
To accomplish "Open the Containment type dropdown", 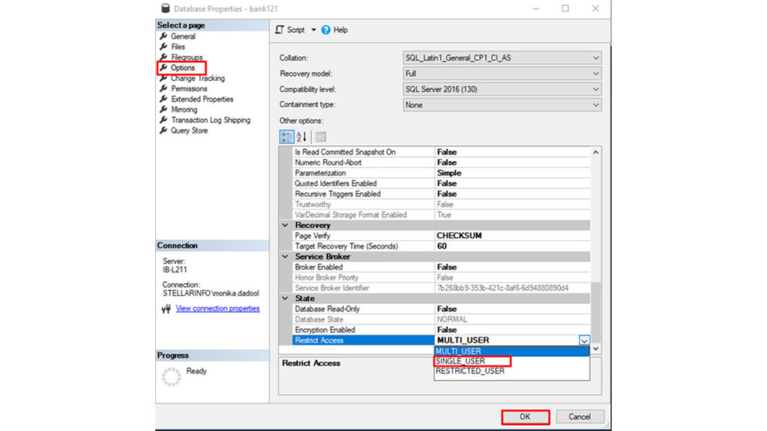I will coord(502,105).
